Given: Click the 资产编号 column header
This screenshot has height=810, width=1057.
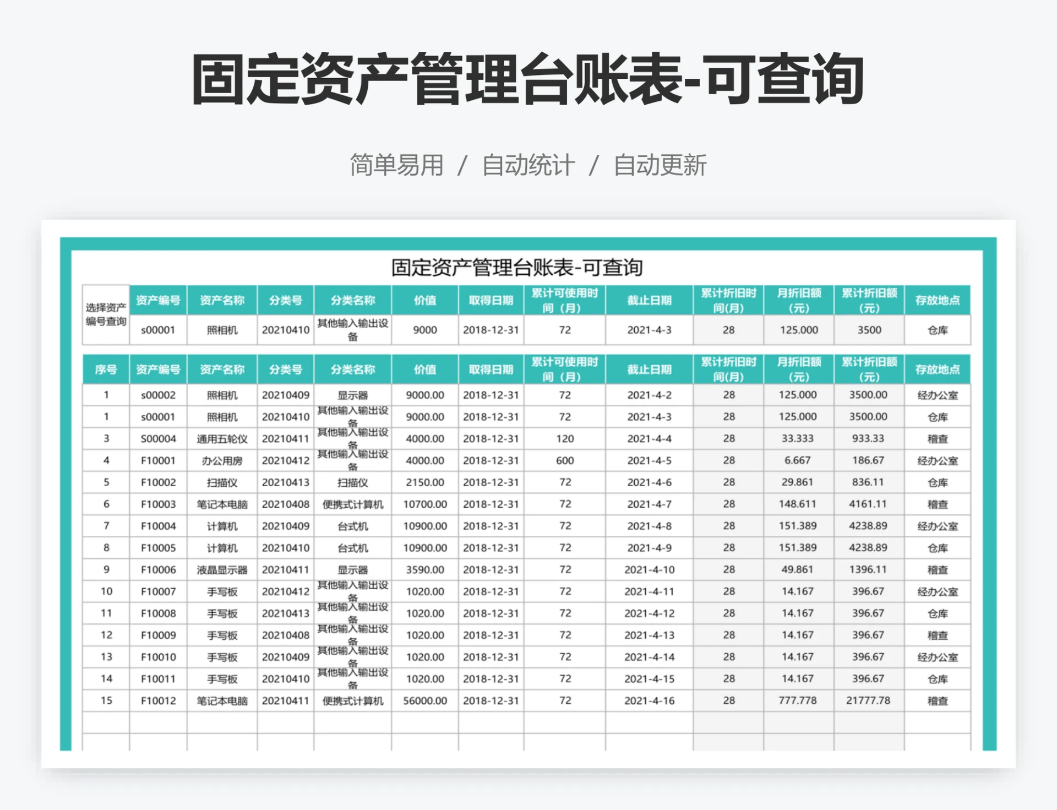Looking at the screenshot, I should click(157, 368).
